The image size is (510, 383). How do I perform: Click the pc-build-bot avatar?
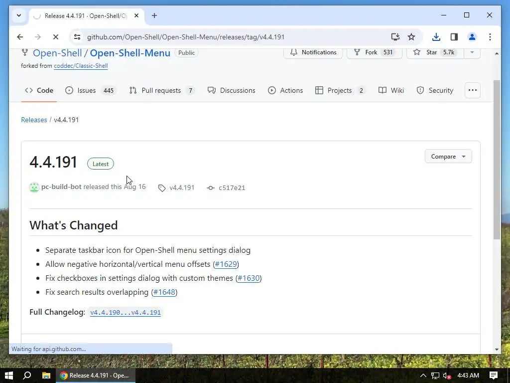click(x=34, y=188)
